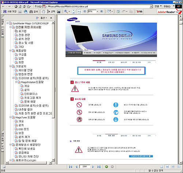Collapse the 기본설치 bookmark node
Screen dimensions: 183x173
pos(11,66)
